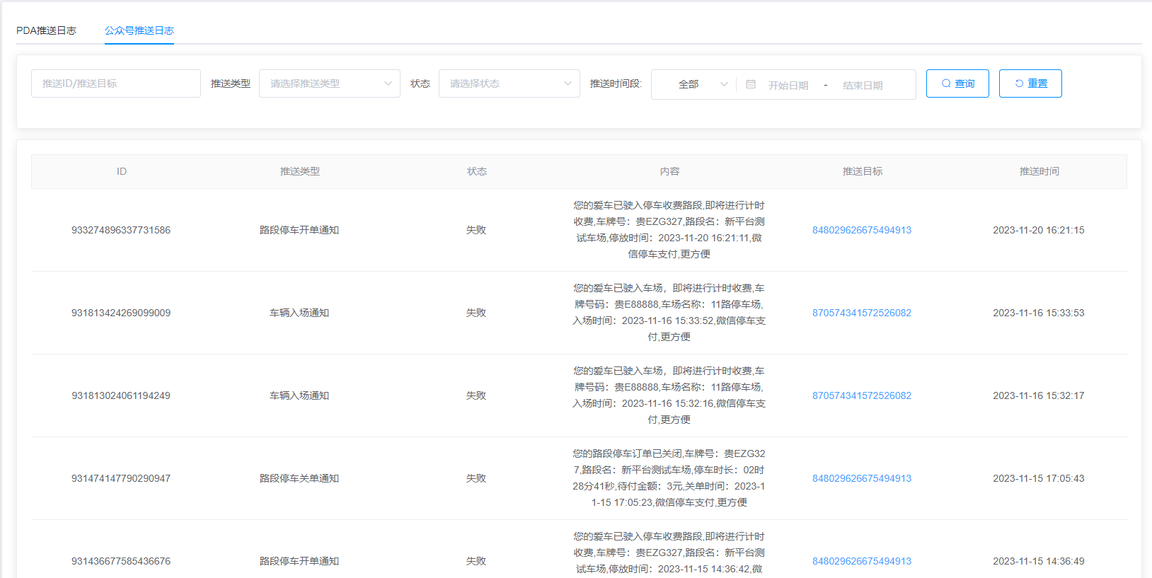Click the magnifier icon on 查询 button
This screenshot has width=1152, height=578.
click(x=946, y=83)
